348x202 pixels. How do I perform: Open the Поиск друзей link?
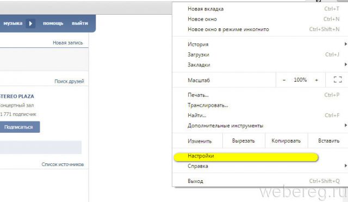pyautogui.click(x=69, y=81)
